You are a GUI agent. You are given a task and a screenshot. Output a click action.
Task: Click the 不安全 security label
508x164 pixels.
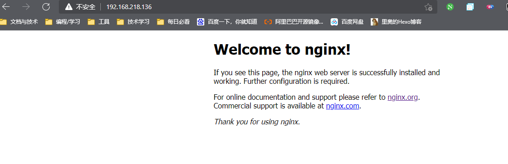[x=86, y=7]
